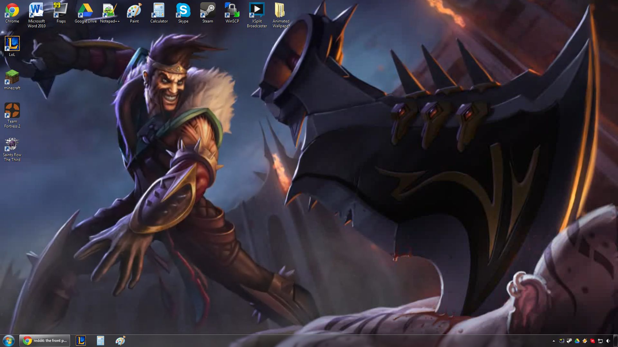Click the Fraps tray icon

[x=562, y=341]
